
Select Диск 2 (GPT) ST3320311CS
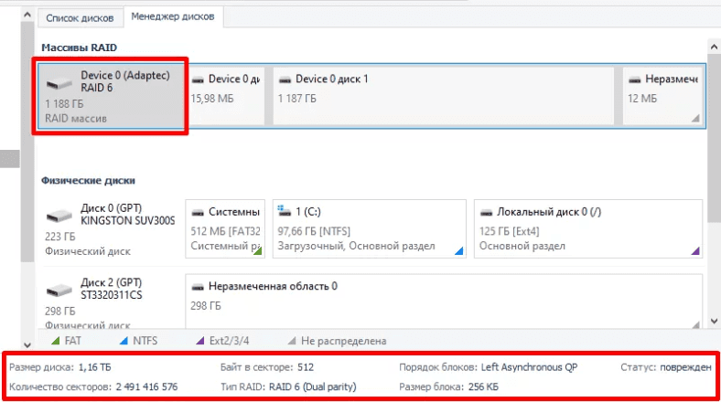(111, 302)
